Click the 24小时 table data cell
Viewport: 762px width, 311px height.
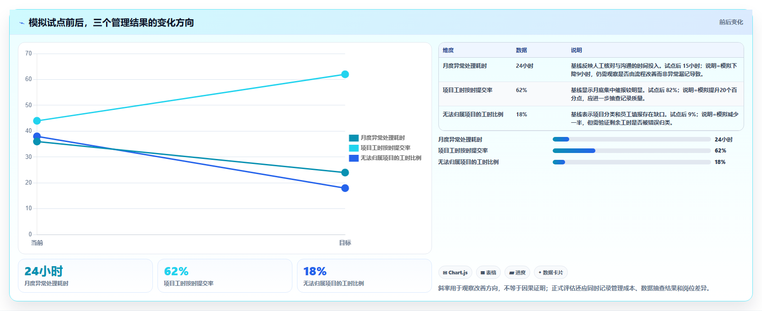[525, 66]
